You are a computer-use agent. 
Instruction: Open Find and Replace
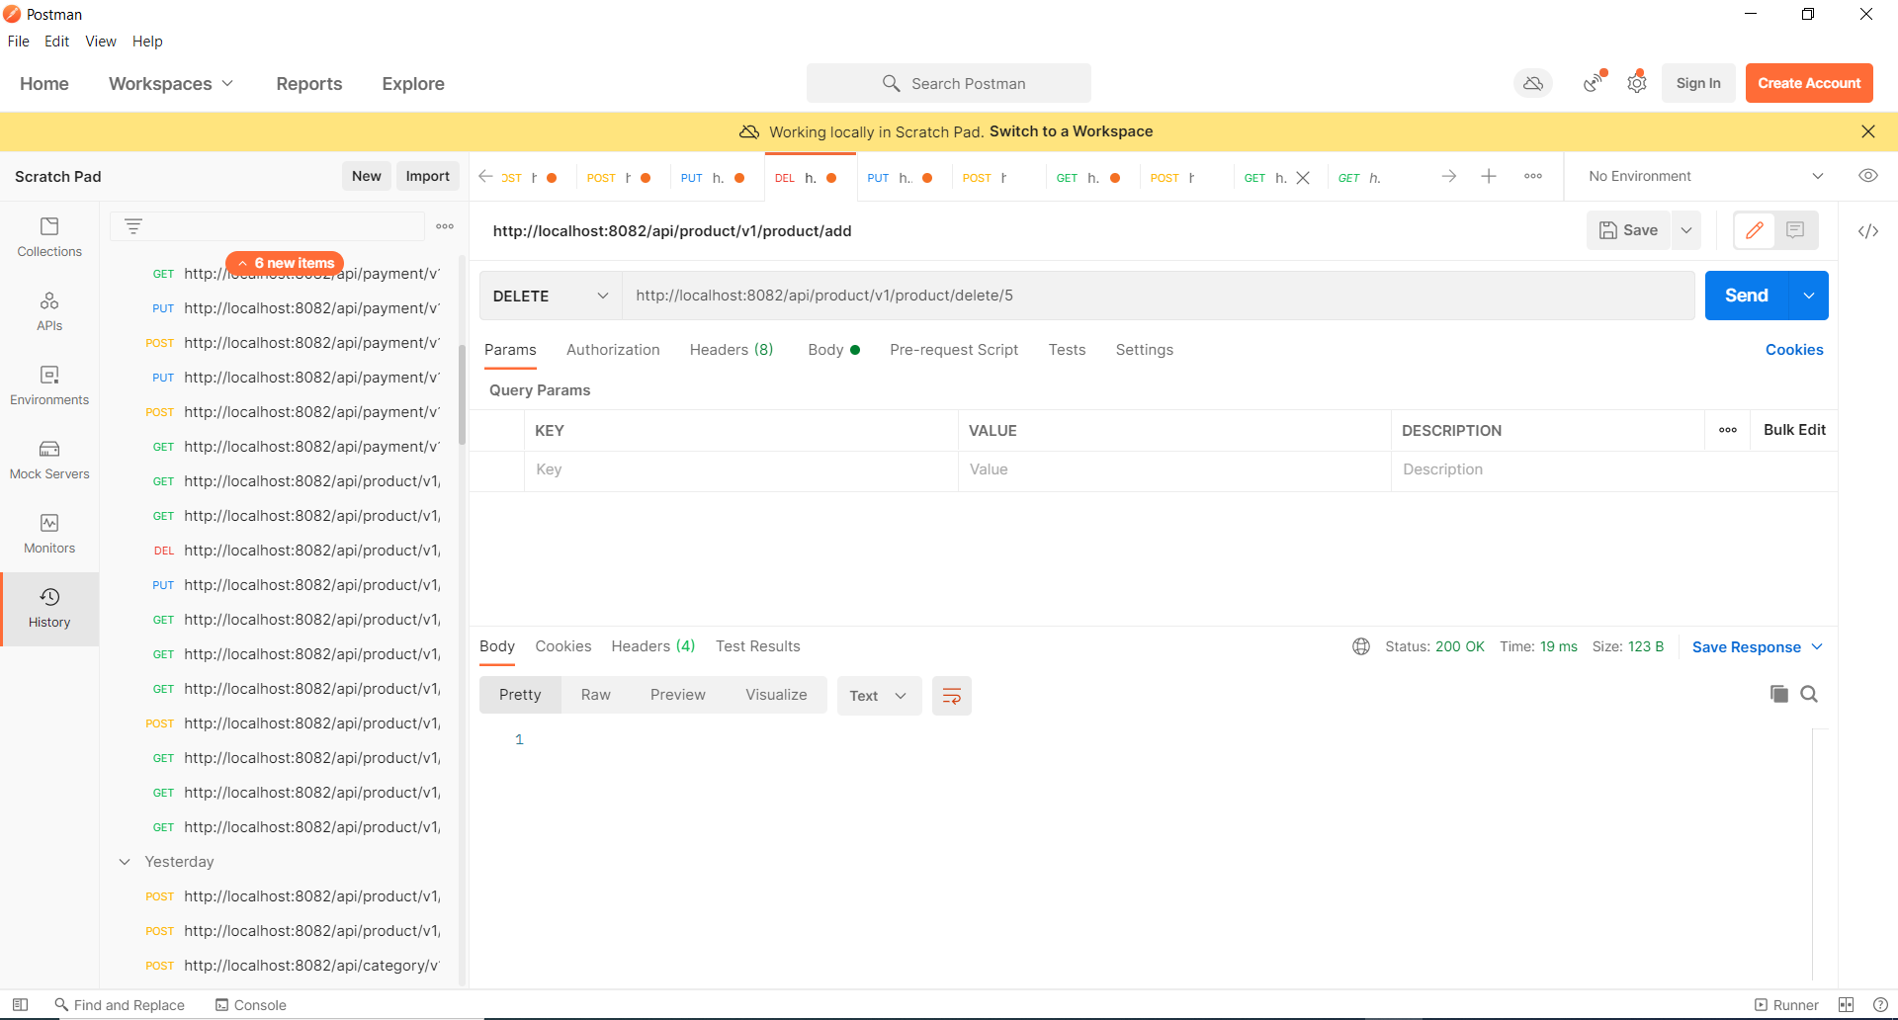[x=120, y=1004]
